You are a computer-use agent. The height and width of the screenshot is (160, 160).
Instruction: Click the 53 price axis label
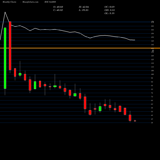coord(152,112)
